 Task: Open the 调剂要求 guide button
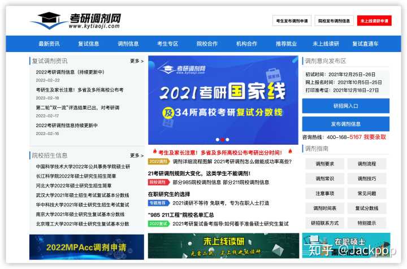pyautogui.click(x=324, y=164)
